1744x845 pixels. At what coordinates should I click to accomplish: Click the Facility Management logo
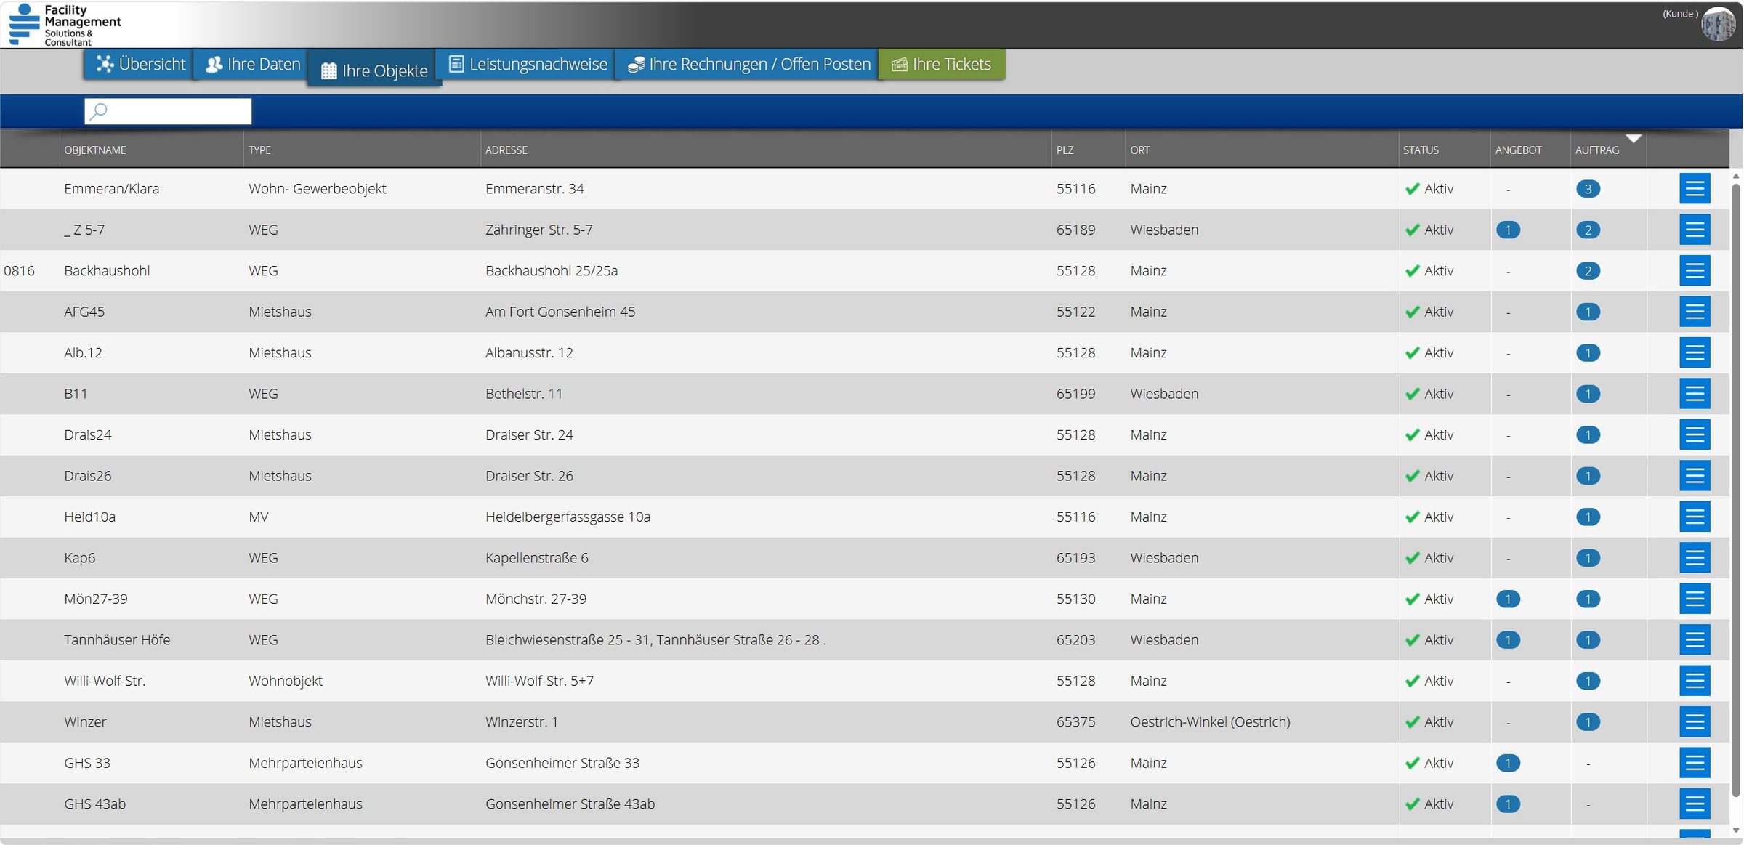(x=65, y=25)
